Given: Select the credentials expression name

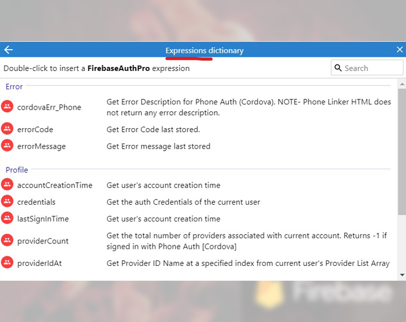Looking at the screenshot, I should (36, 202).
